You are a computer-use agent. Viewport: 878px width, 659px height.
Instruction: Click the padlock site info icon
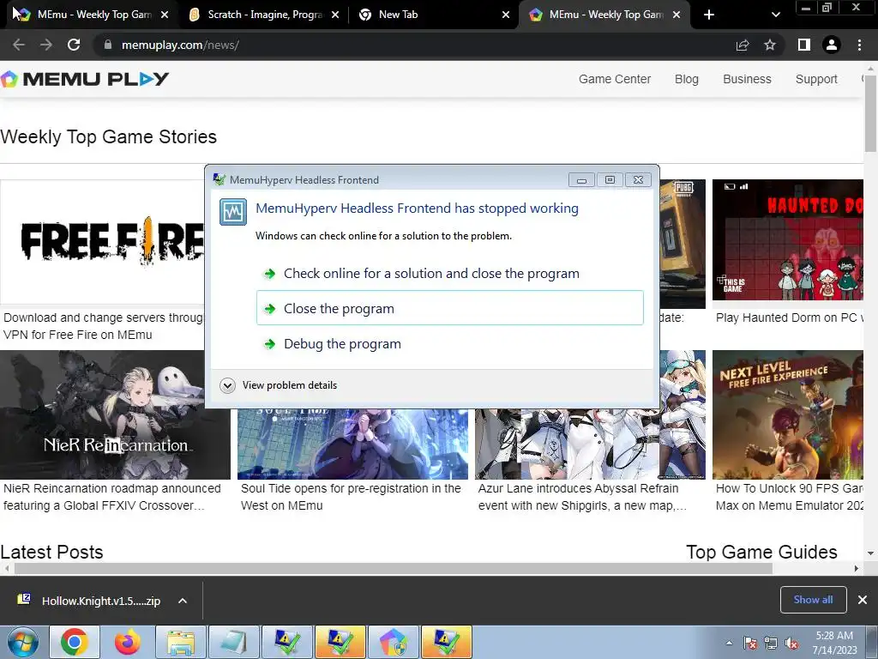[108, 45]
